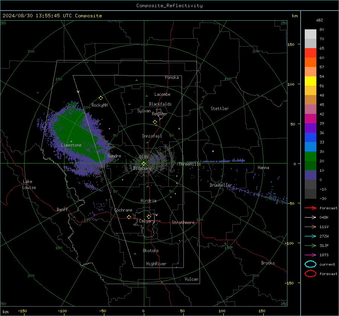Click the white 80 dBZ color swatch
The width and height of the screenshot is (339, 316).
[x=310, y=34]
